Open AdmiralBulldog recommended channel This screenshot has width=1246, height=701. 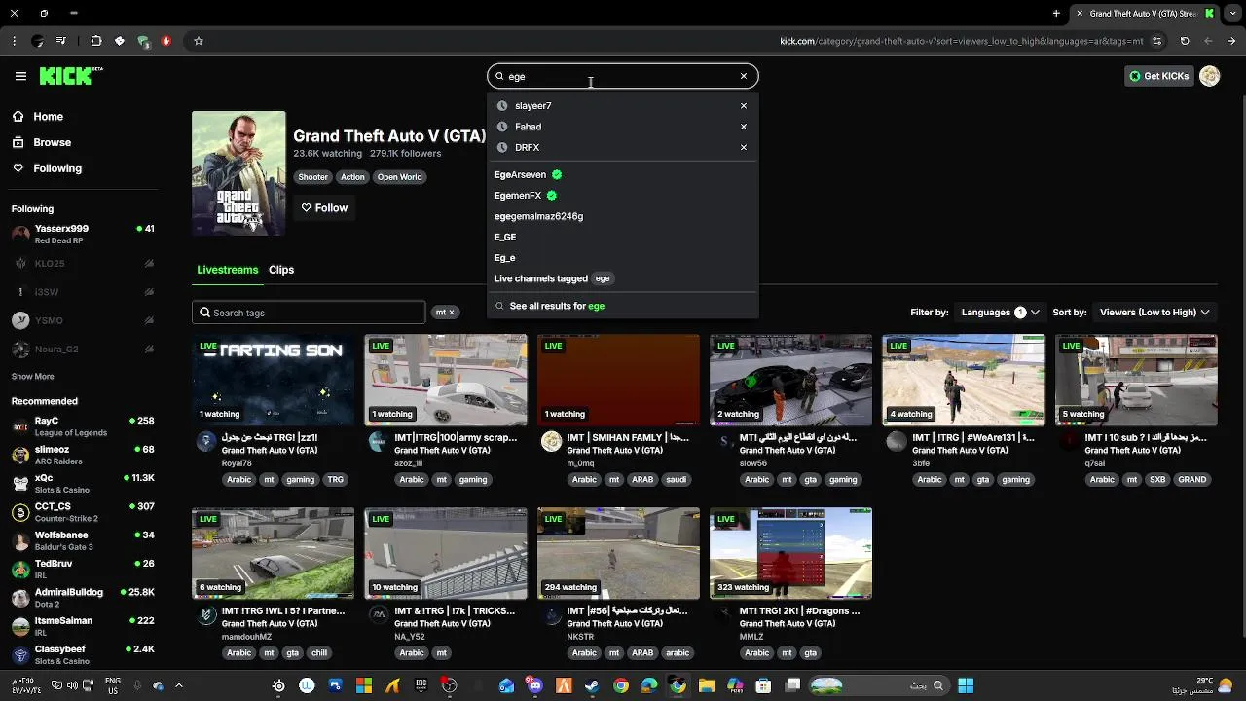[x=83, y=598]
